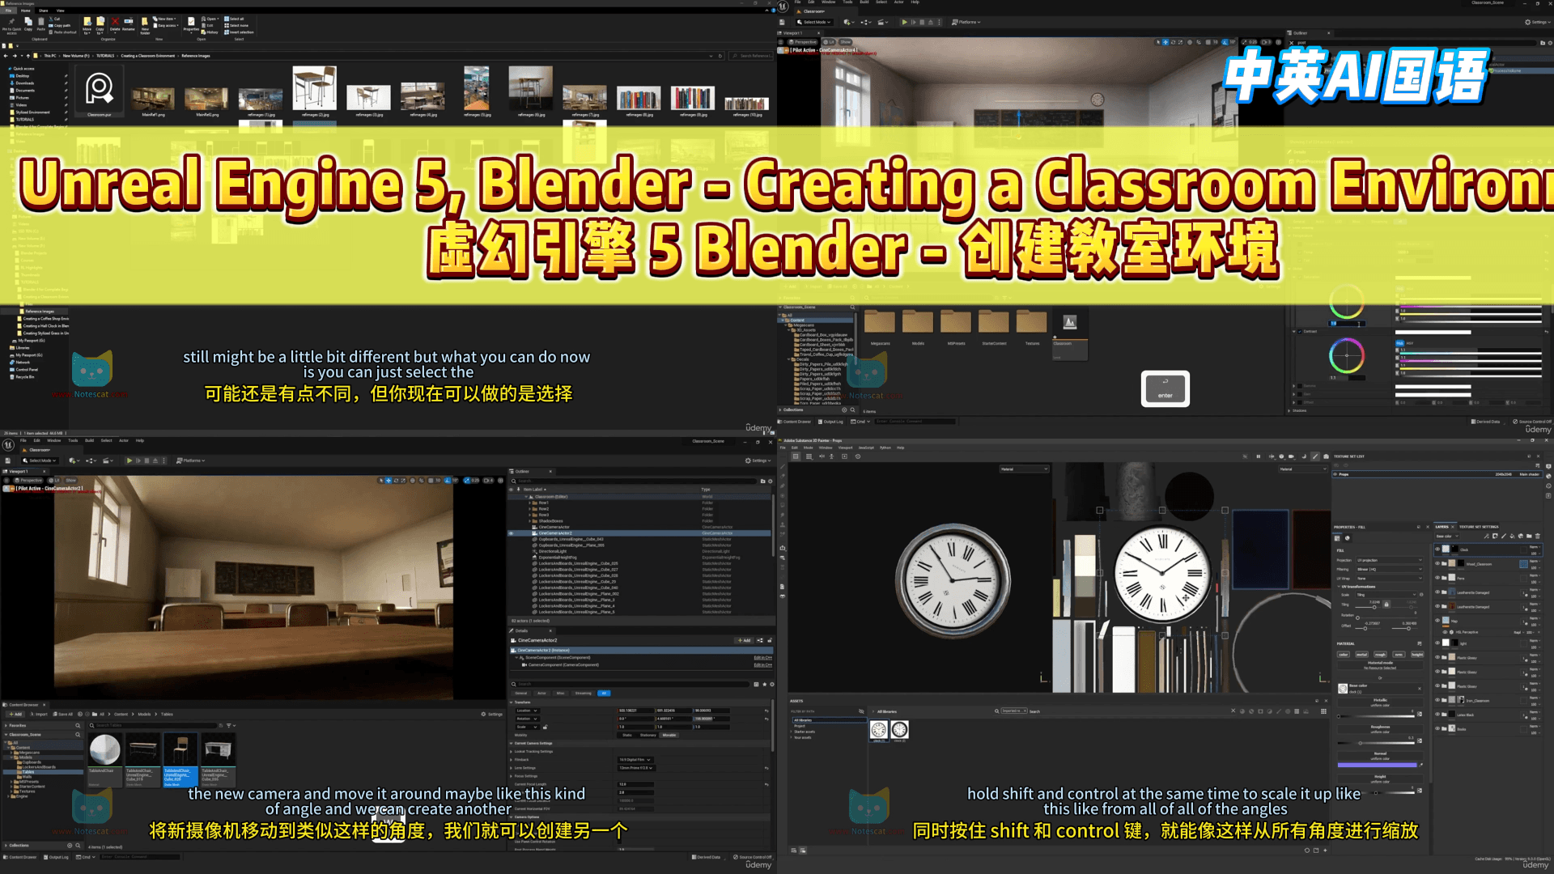The image size is (1554, 874).
Task: Open Platforms dropdown in bottom-left Unreal toolbar
Action: coord(191,460)
